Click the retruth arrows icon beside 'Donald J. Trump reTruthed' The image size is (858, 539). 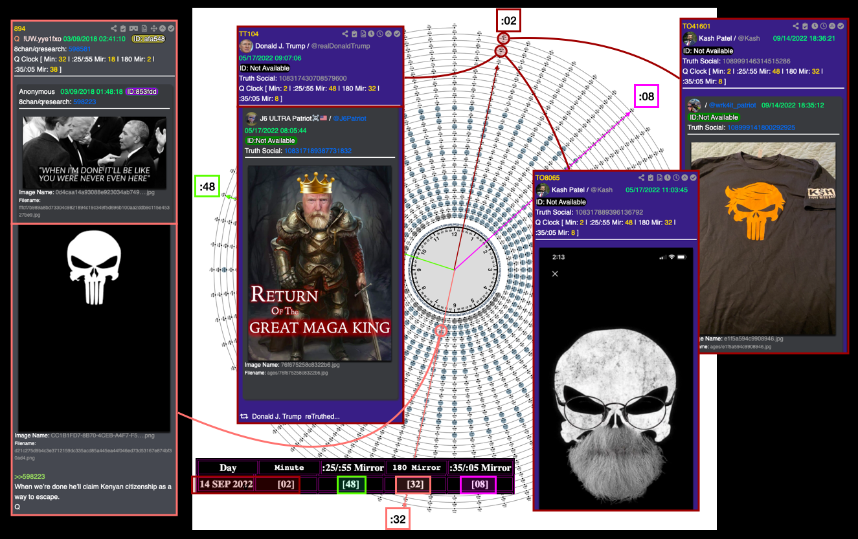coord(244,416)
